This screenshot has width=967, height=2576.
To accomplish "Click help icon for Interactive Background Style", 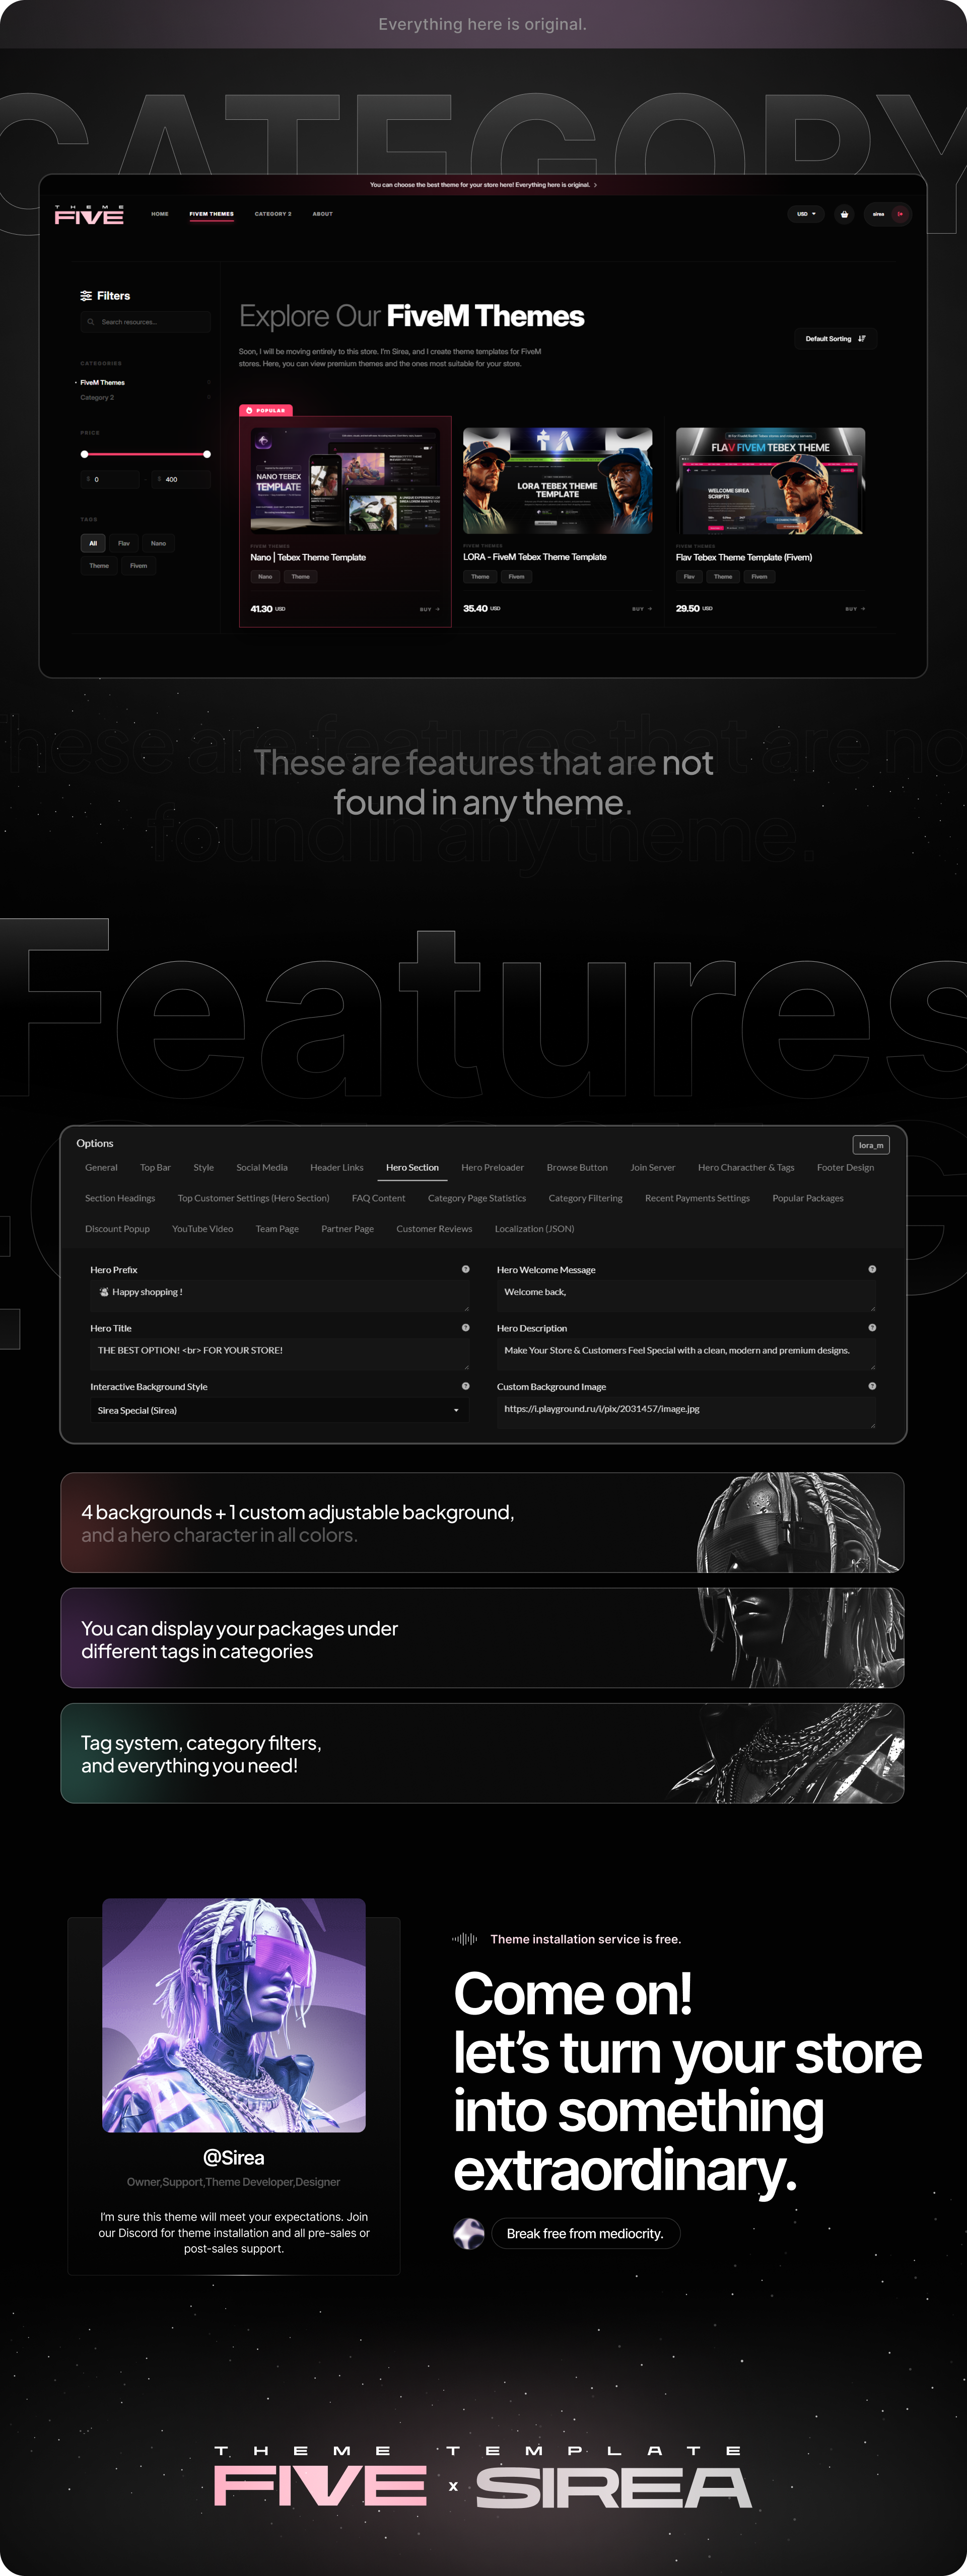I will [465, 1386].
